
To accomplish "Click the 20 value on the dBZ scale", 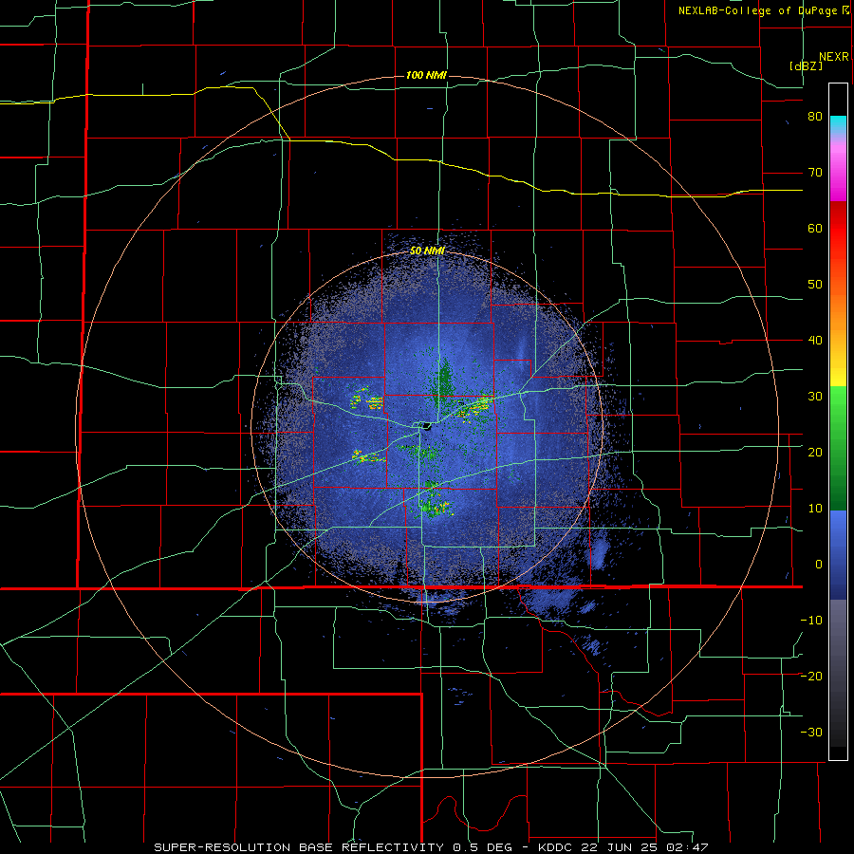I will (815, 452).
